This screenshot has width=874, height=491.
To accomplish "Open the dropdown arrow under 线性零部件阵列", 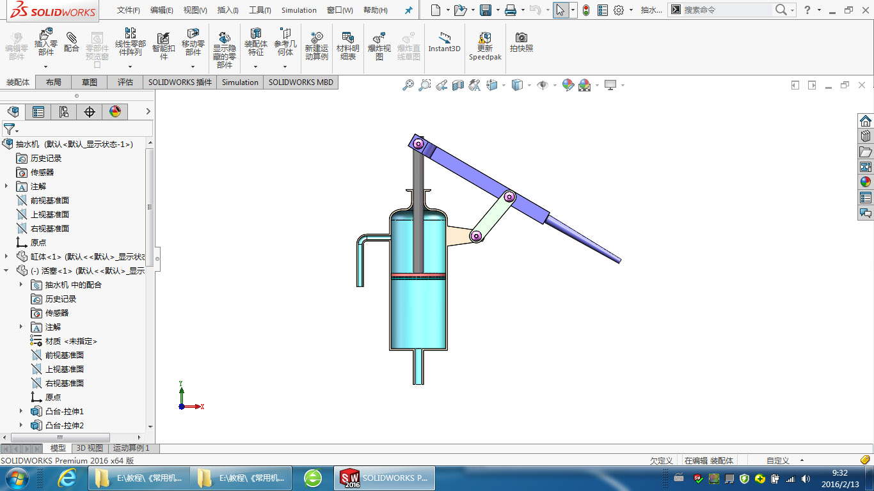I will (x=131, y=66).
